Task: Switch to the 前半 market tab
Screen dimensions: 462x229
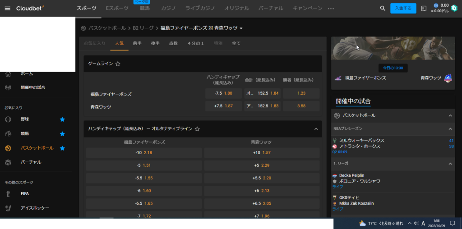Action: click(137, 43)
